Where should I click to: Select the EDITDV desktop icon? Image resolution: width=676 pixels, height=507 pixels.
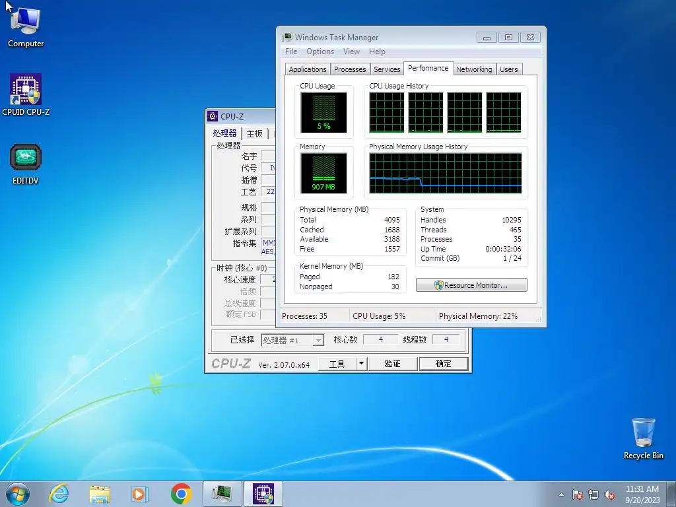(x=26, y=164)
